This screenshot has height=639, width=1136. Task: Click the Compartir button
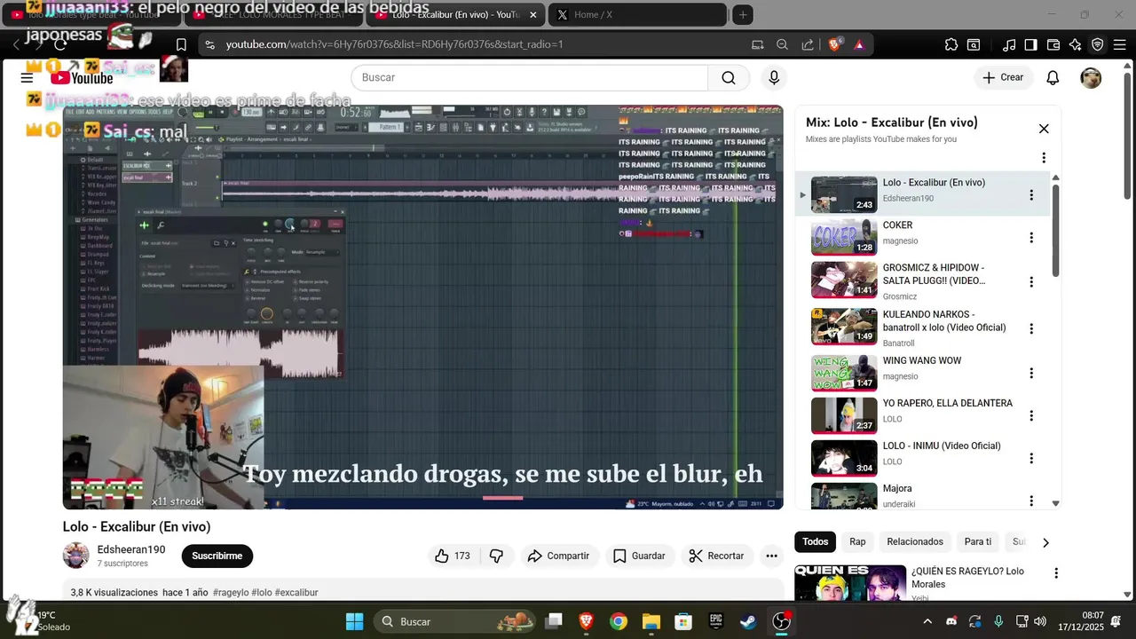(558, 556)
